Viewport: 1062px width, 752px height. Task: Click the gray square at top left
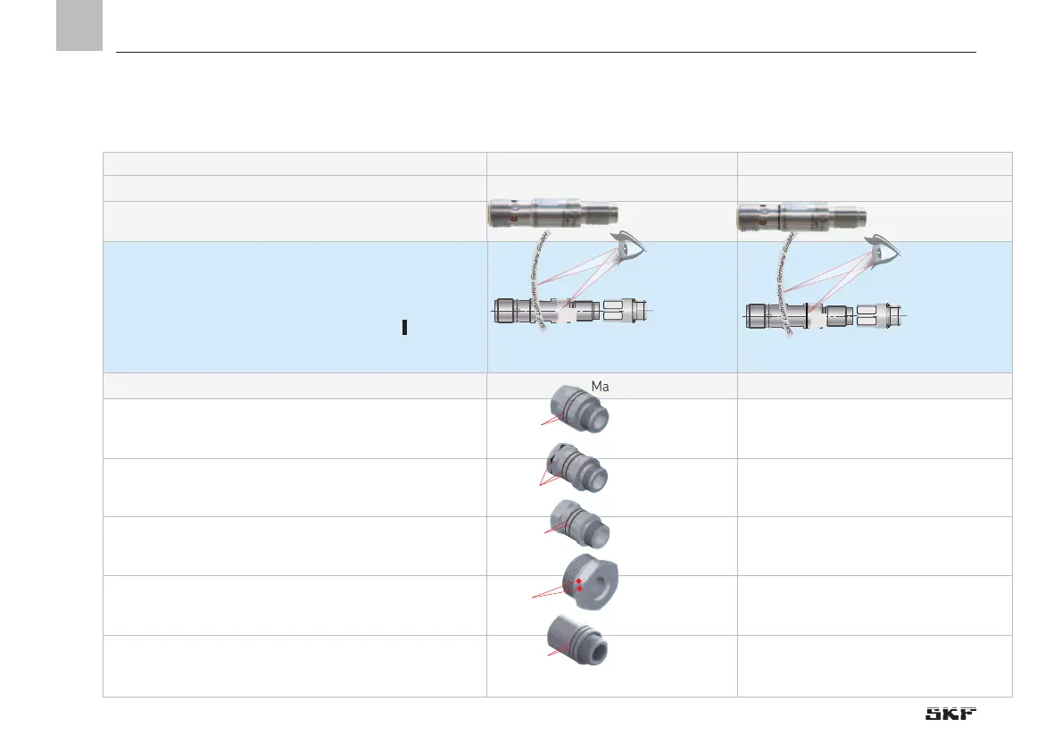(79, 25)
